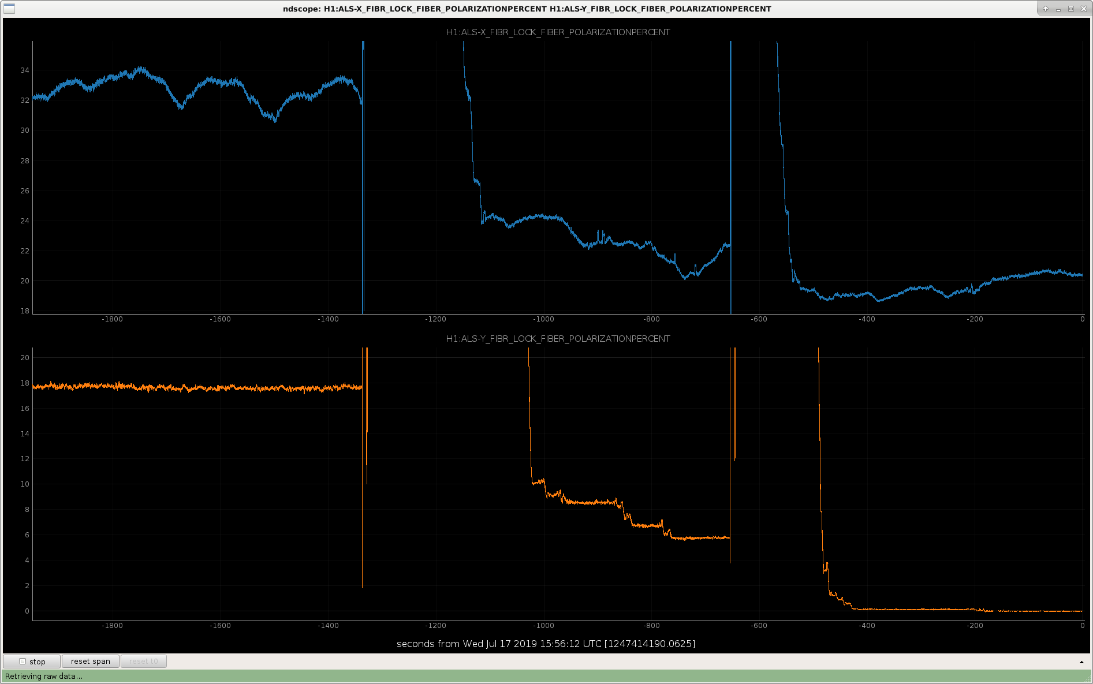Close the ndscope window

[x=1084, y=9]
